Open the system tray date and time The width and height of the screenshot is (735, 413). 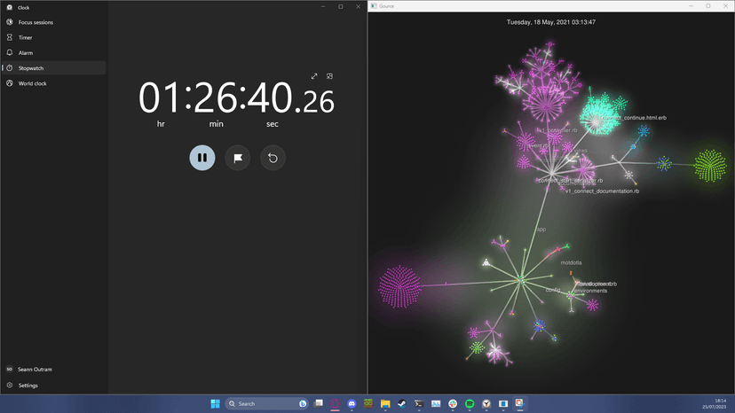(x=715, y=403)
